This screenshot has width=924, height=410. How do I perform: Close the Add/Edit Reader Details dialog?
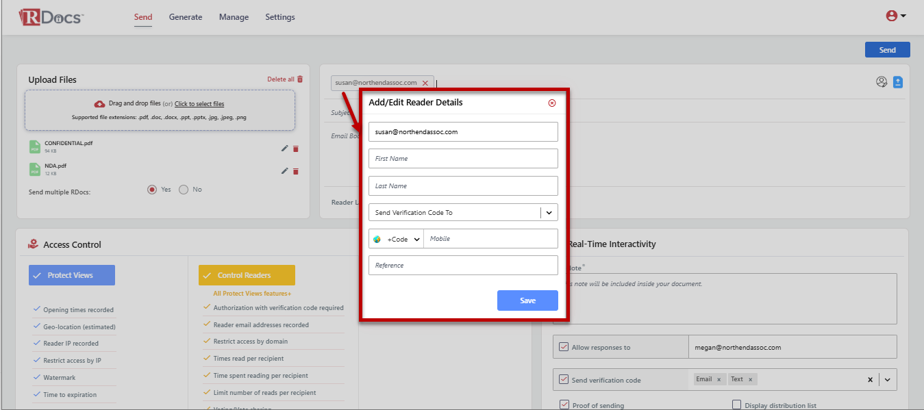pyautogui.click(x=551, y=103)
